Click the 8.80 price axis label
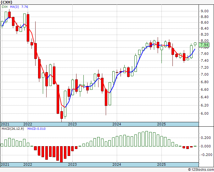Viewport: 214px width, 172px height. click(205, 17)
